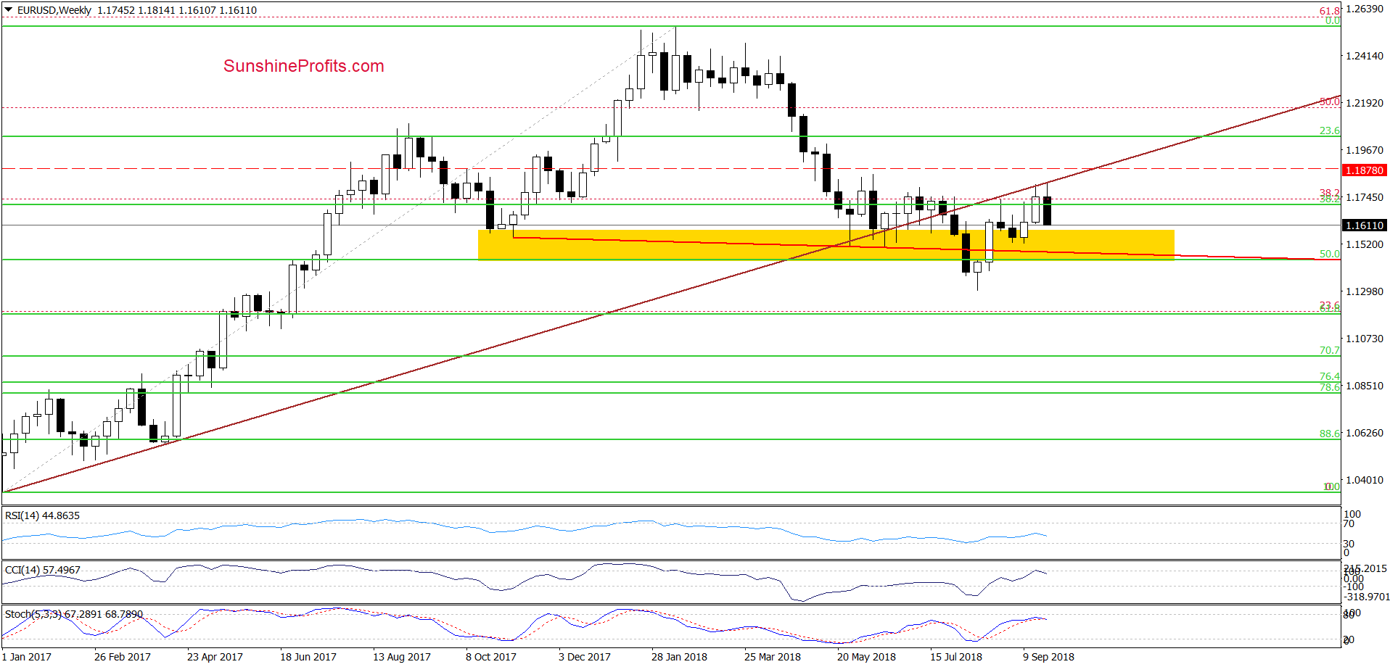1390x667 pixels.
Task: Select the 20 May 2018 date label
Action: click(x=866, y=657)
